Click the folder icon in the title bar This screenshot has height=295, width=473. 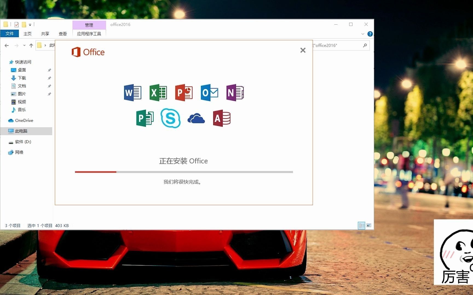[6, 25]
